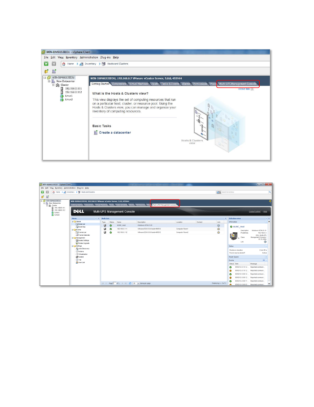The width and height of the screenshot is (314, 407).
Task: Collapse New Datacenter node in the Getting Started window tree
Action: coord(49,81)
